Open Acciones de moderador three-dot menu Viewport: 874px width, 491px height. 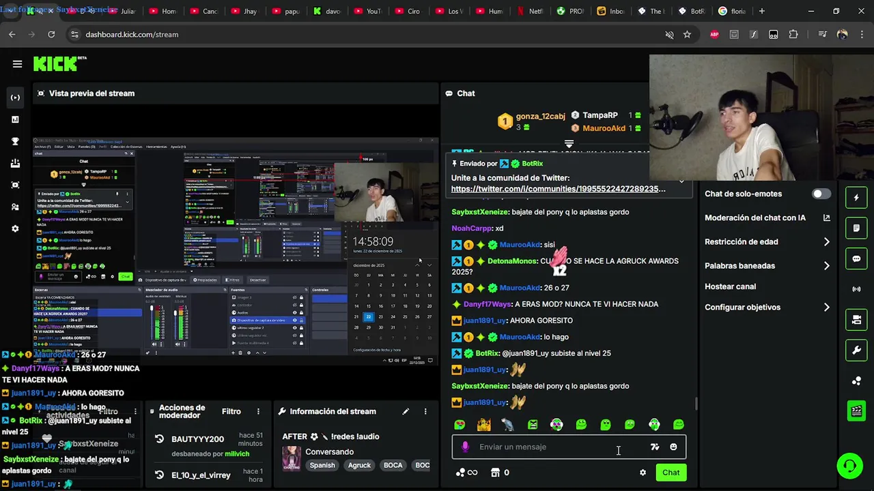tap(258, 411)
